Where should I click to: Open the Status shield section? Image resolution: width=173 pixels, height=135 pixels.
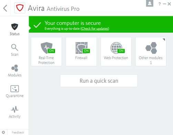pos(14,29)
